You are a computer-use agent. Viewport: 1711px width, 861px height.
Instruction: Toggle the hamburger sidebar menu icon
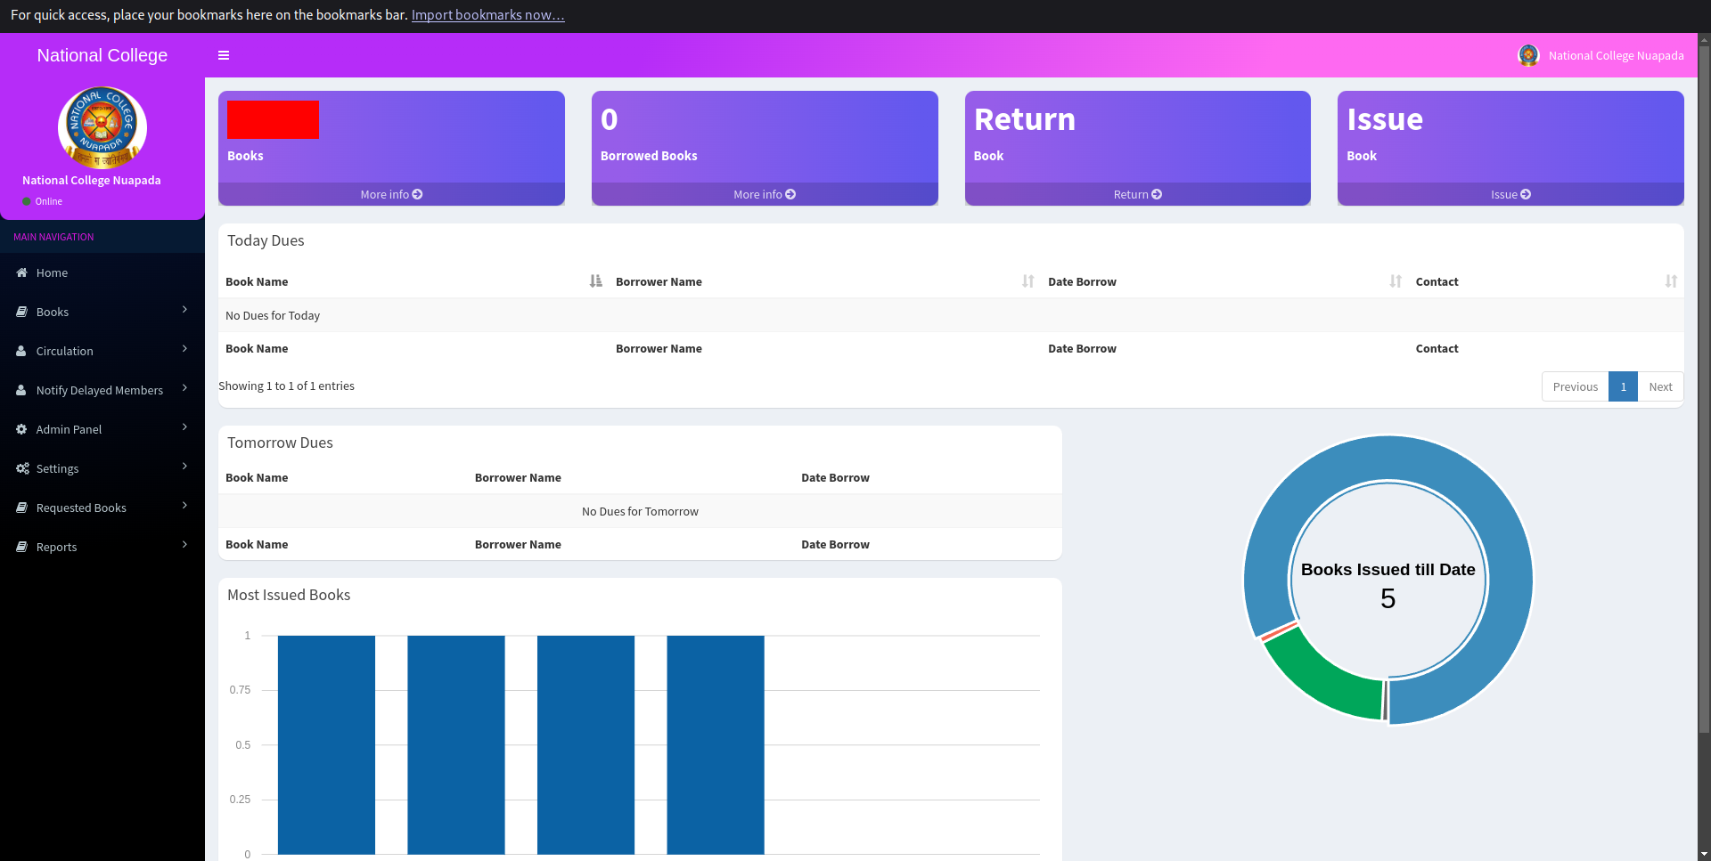coord(224,55)
